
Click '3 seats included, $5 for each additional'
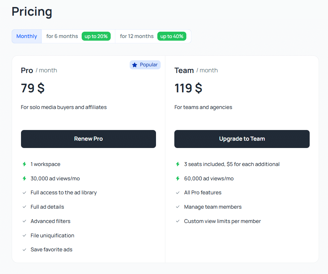click(232, 164)
